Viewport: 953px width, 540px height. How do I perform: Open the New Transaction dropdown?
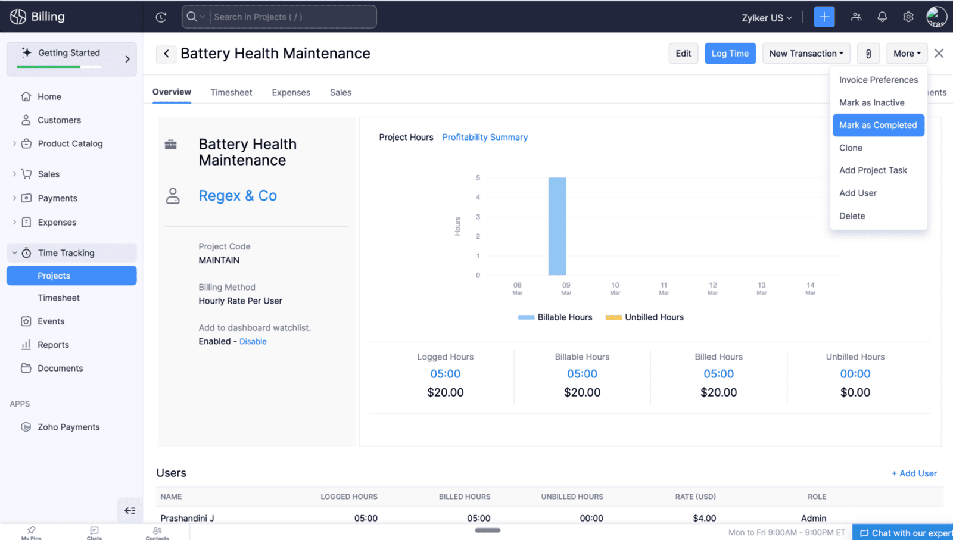(806, 54)
